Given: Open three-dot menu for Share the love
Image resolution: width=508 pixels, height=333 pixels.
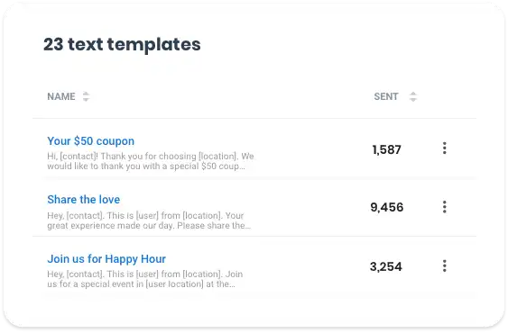Looking at the screenshot, I should tap(445, 207).
